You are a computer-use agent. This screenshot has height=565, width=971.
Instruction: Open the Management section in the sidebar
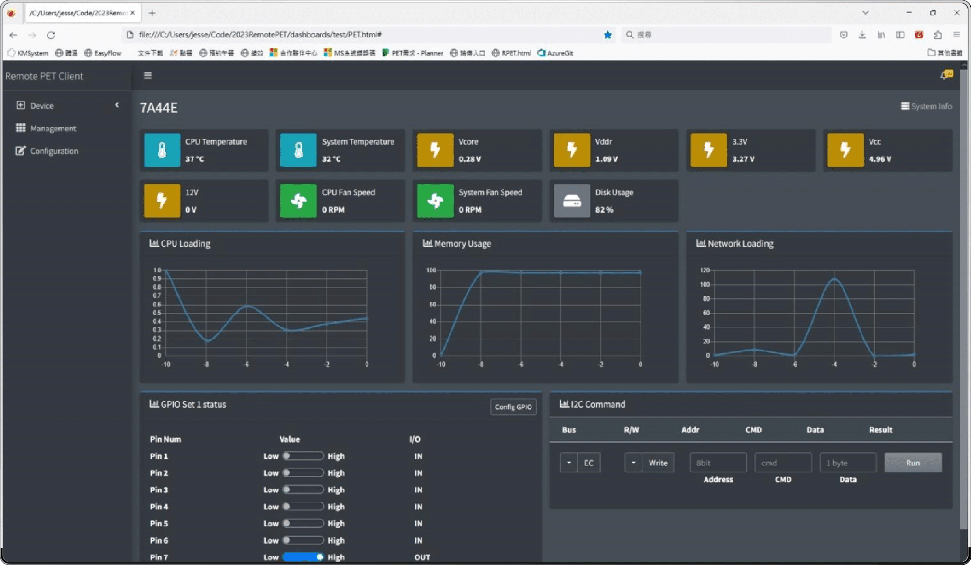(53, 128)
